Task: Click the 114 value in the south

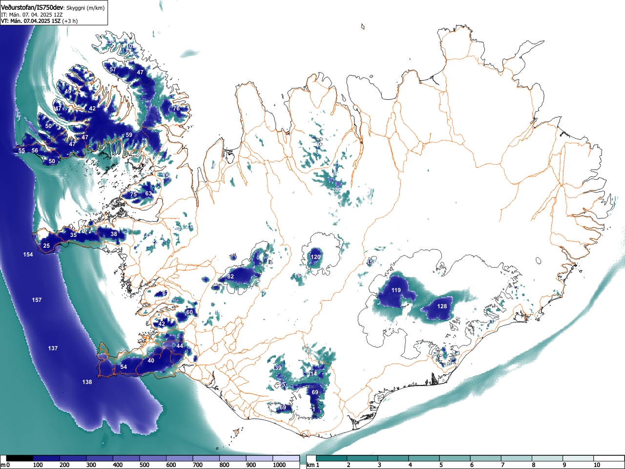Action: (x=312, y=374)
